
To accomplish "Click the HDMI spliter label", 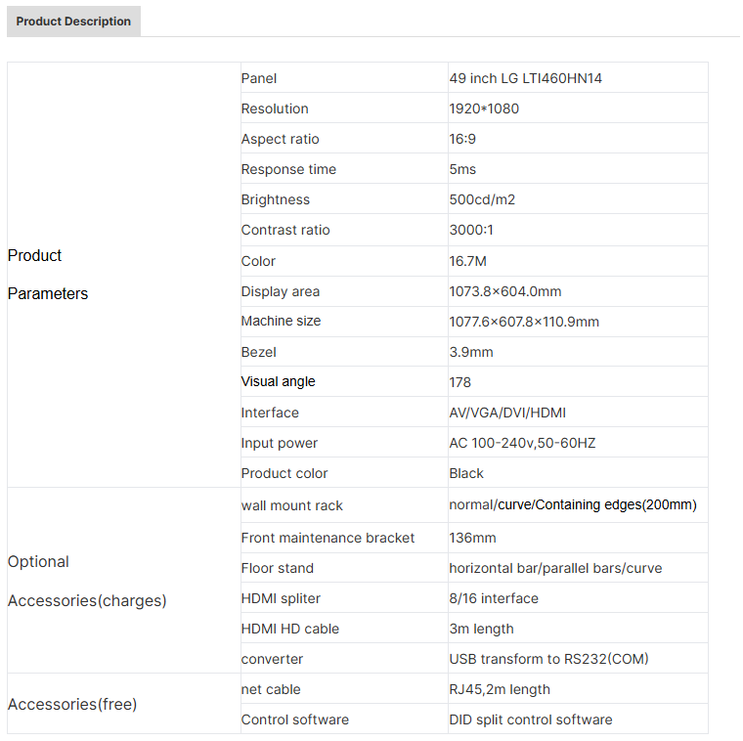I will coord(281,598).
